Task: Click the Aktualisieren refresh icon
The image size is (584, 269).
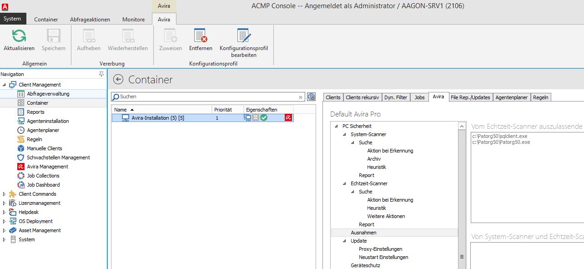Action: 19,36
